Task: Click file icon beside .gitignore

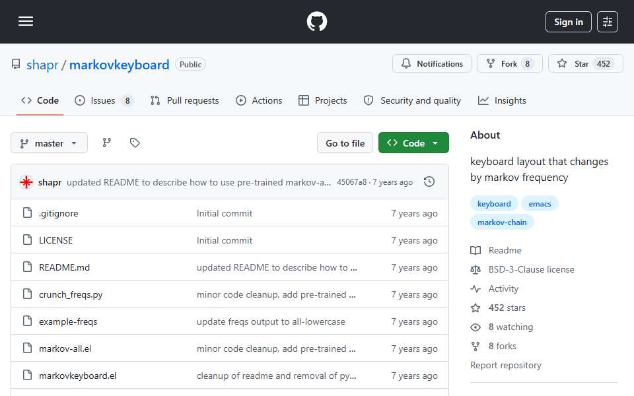Action: pyautogui.click(x=28, y=213)
